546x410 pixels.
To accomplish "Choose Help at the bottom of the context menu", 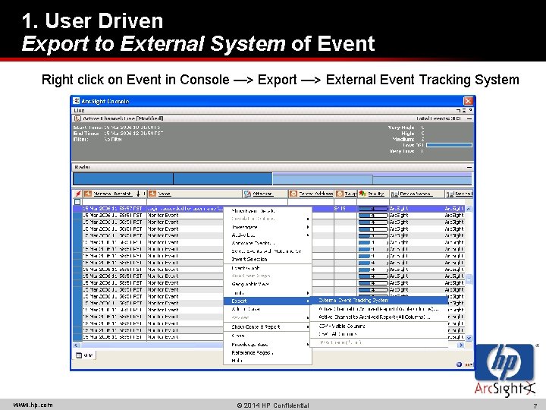I will (x=267, y=361).
